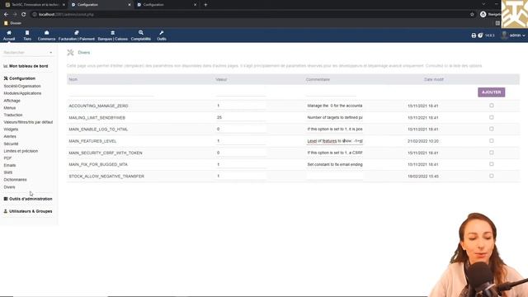Select the MAIN_FIX_FOR_BUGGED_MTA constant name
Screen dimensions: 528x297
point(98,165)
